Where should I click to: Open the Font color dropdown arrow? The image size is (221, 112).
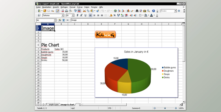154,15
